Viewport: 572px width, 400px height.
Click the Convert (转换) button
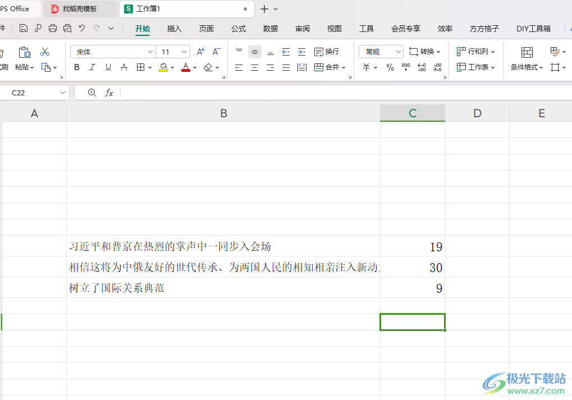point(424,52)
